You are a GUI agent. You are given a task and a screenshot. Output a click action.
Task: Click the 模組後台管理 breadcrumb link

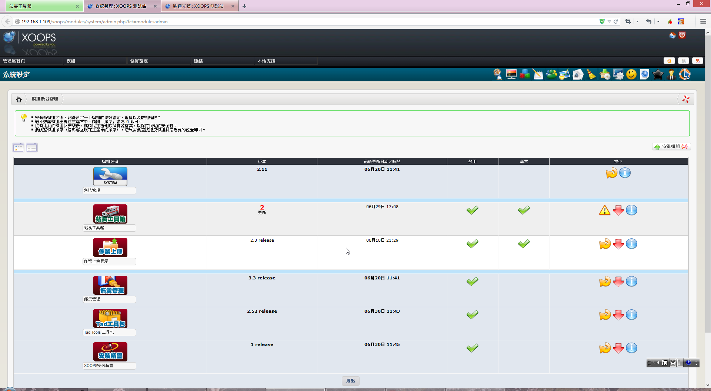[45, 99]
